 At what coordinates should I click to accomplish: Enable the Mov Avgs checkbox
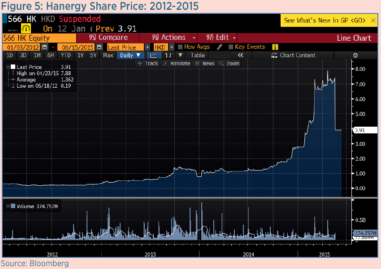(x=180, y=47)
